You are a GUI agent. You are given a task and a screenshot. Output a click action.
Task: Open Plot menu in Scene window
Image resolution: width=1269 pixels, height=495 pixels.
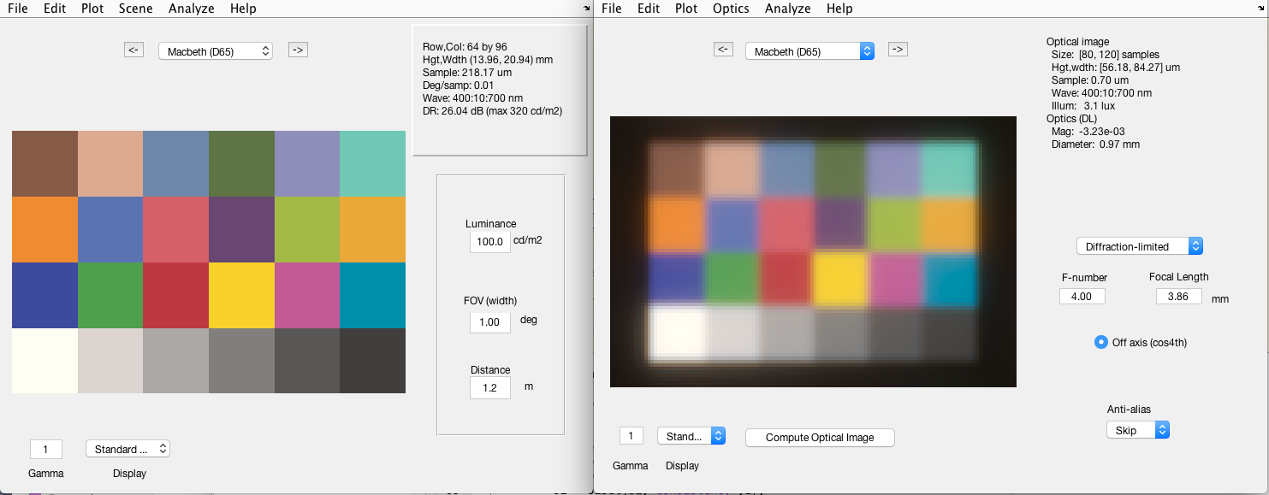[x=92, y=9]
